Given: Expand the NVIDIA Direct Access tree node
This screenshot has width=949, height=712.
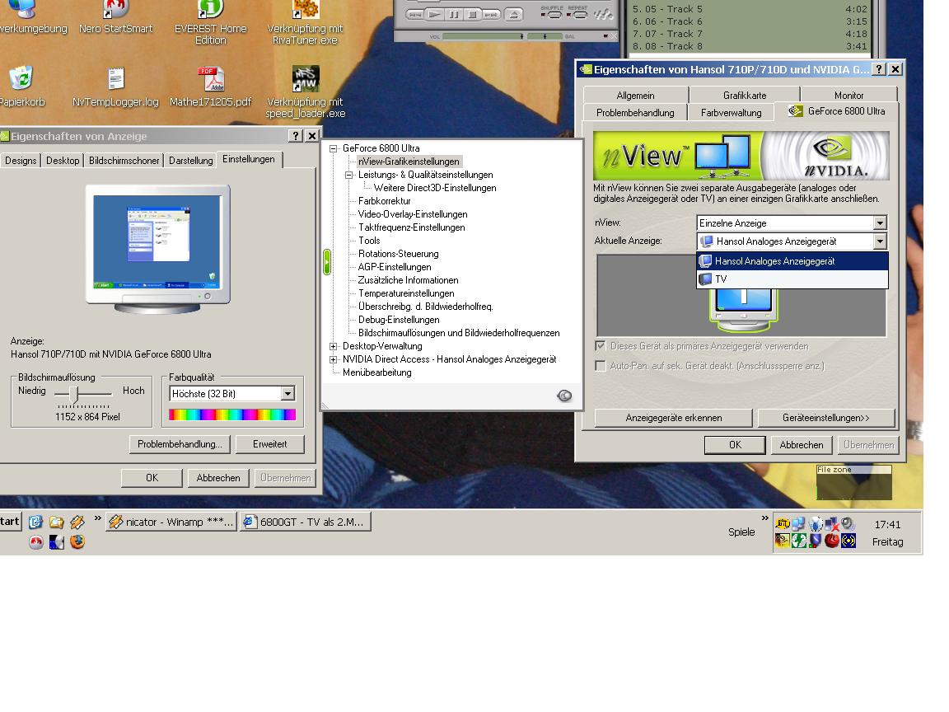Looking at the screenshot, I should (x=333, y=359).
